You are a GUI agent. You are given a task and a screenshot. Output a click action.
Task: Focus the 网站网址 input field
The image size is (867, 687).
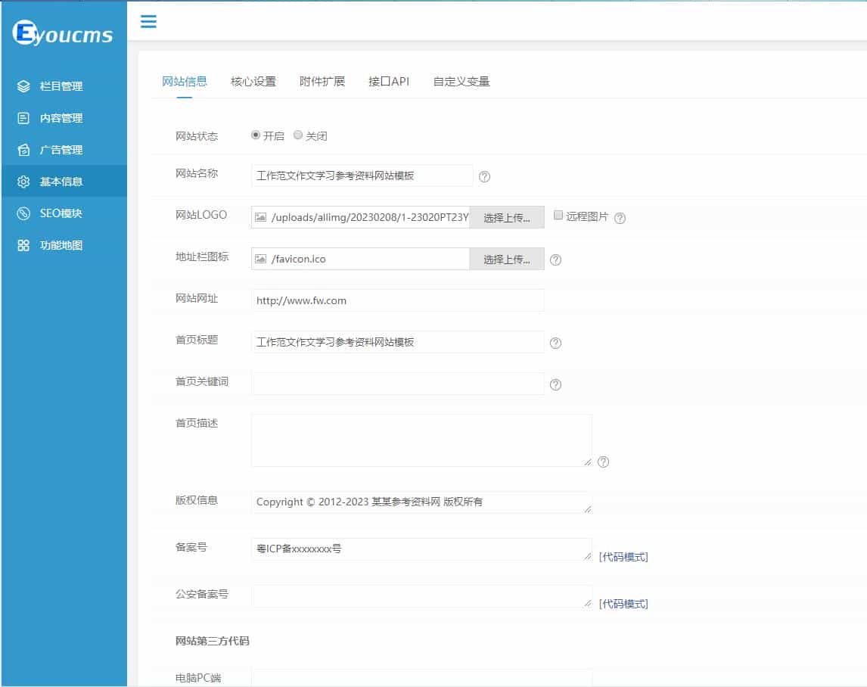point(397,300)
